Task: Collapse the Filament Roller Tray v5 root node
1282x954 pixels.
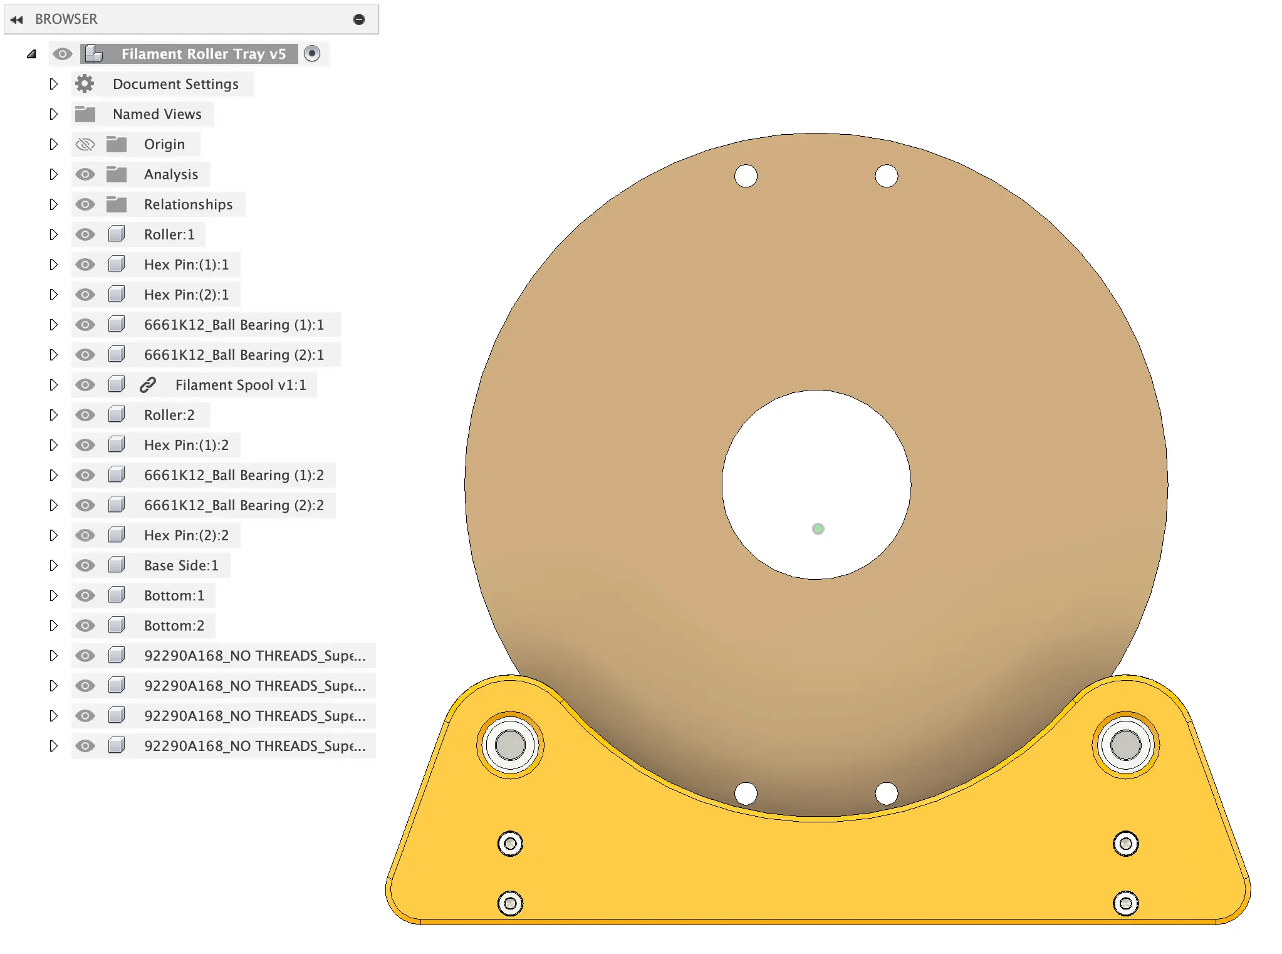Action: point(31,54)
